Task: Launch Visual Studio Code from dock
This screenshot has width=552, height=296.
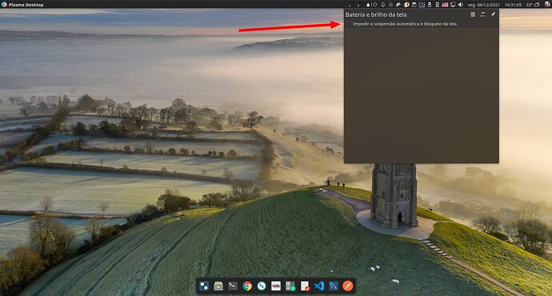Action: pyautogui.click(x=319, y=286)
